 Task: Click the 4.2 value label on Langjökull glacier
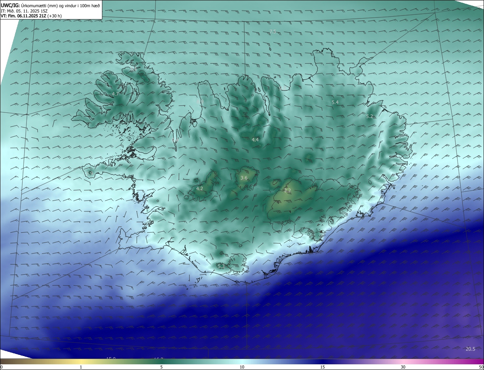(x=200, y=188)
